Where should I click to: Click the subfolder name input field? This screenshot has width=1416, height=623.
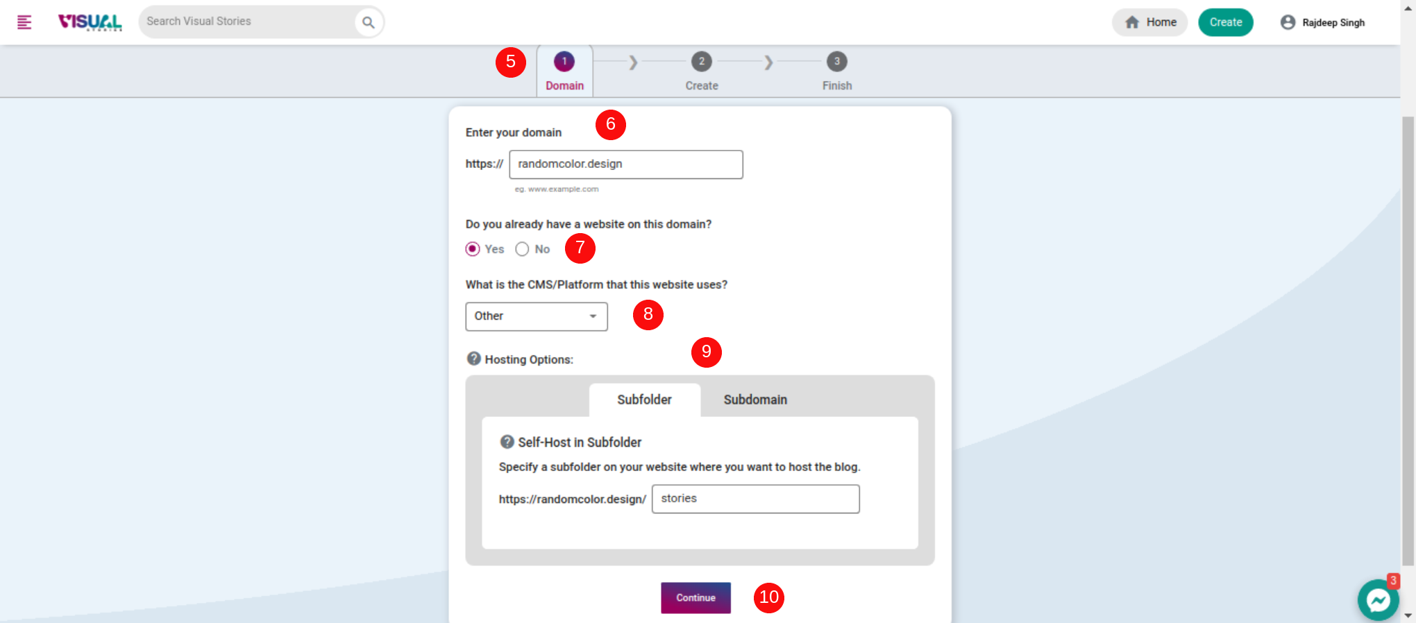[x=756, y=499]
